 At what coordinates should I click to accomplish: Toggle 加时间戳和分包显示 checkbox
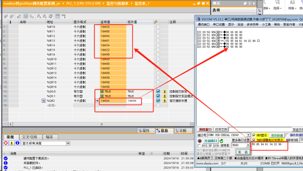point(254,140)
